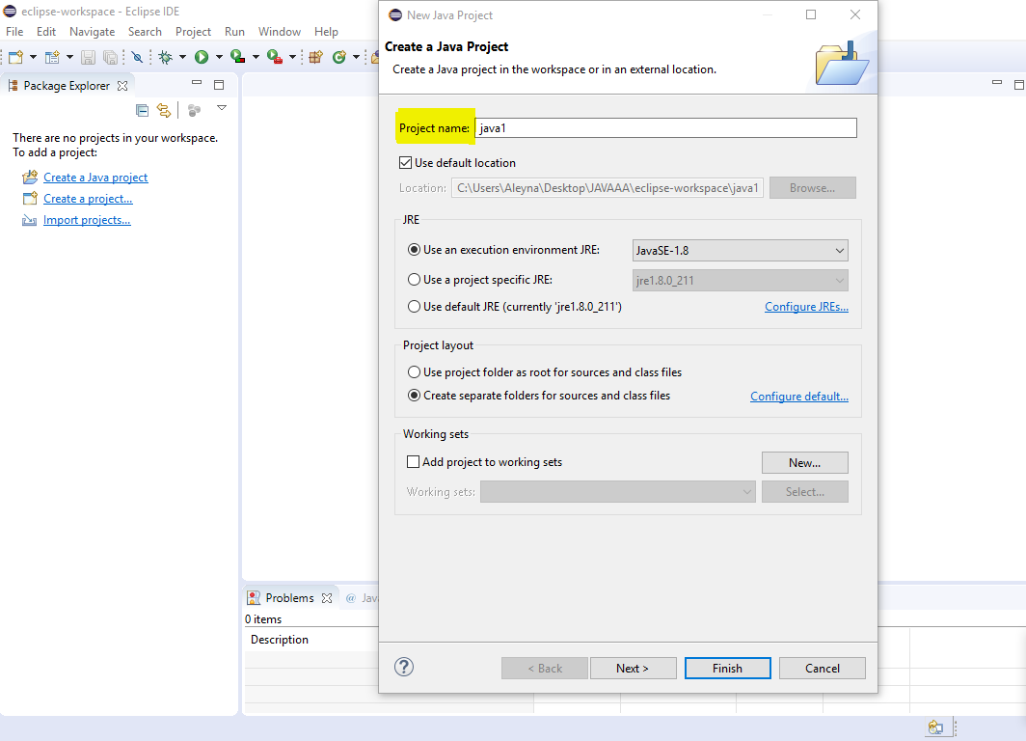Click the Run External Tools icon
1026x741 pixels.
[275, 58]
